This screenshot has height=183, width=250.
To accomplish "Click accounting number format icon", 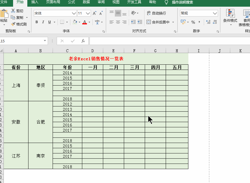I will click(183, 22).
